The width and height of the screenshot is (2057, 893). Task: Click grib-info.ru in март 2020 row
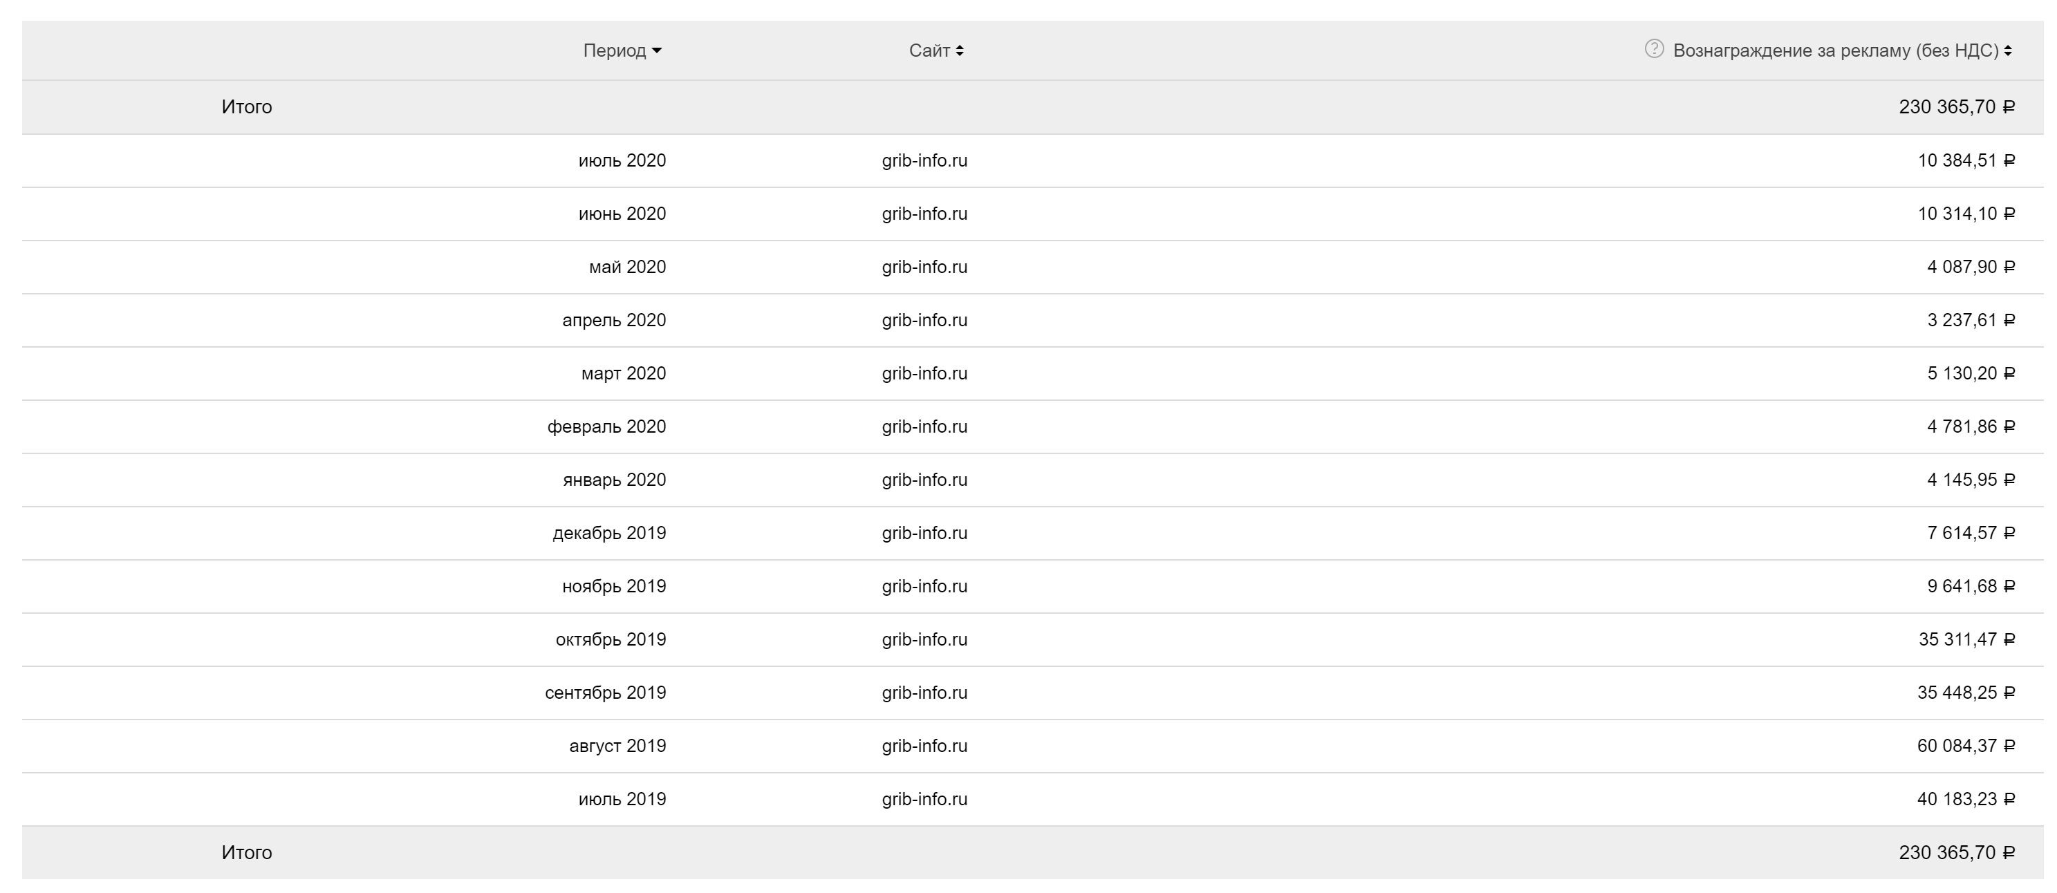[x=924, y=373]
